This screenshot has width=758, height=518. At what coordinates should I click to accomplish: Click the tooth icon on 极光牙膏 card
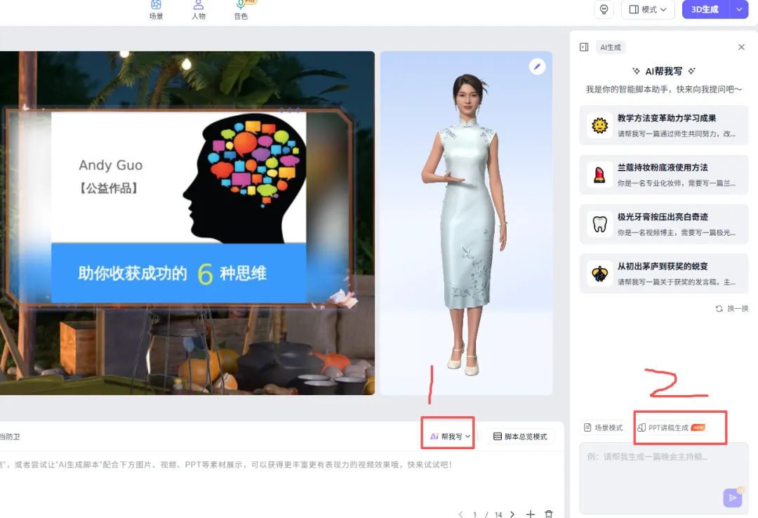(599, 225)
